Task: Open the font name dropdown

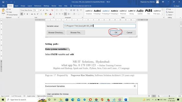Action: coord(33,10)
